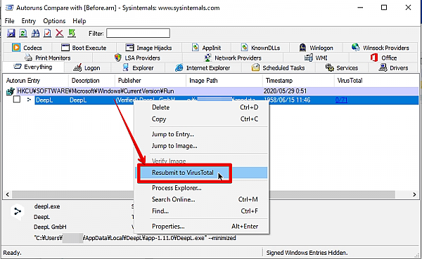422x259 pixels.
Task: Click the red X Delete toolbar icon
Action: pos(60,33)
